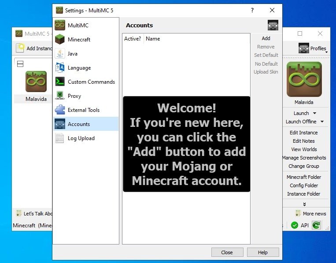Viewport: 336px width, 263px height.
Task: Click the Active? column header
Action: point(133,39)
